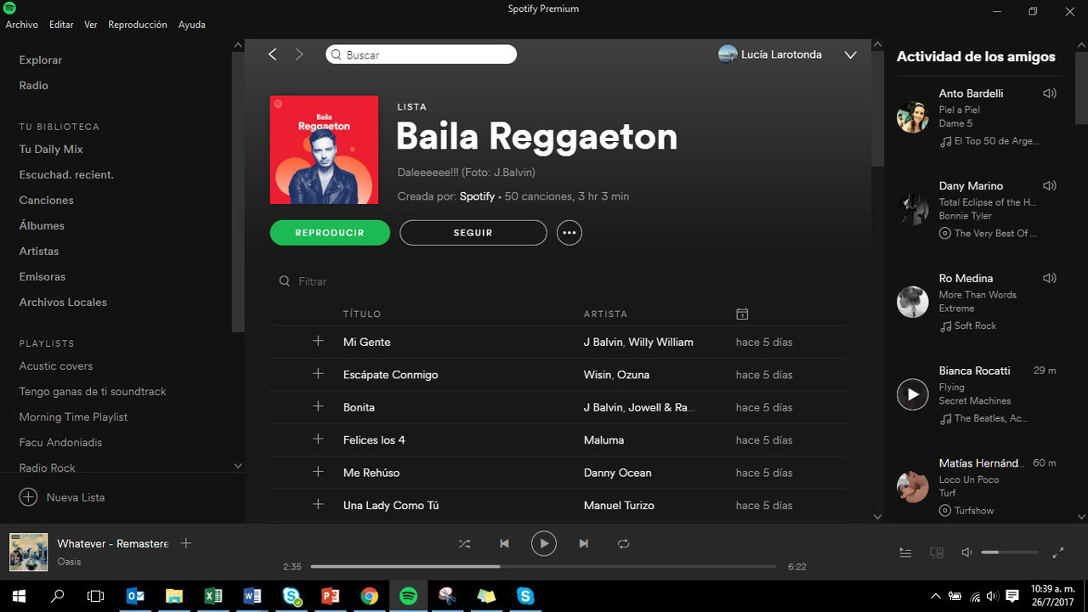Screen dimensions: 1088x612
Task: Open Radio in the sidebar
Action: point(34,85)
